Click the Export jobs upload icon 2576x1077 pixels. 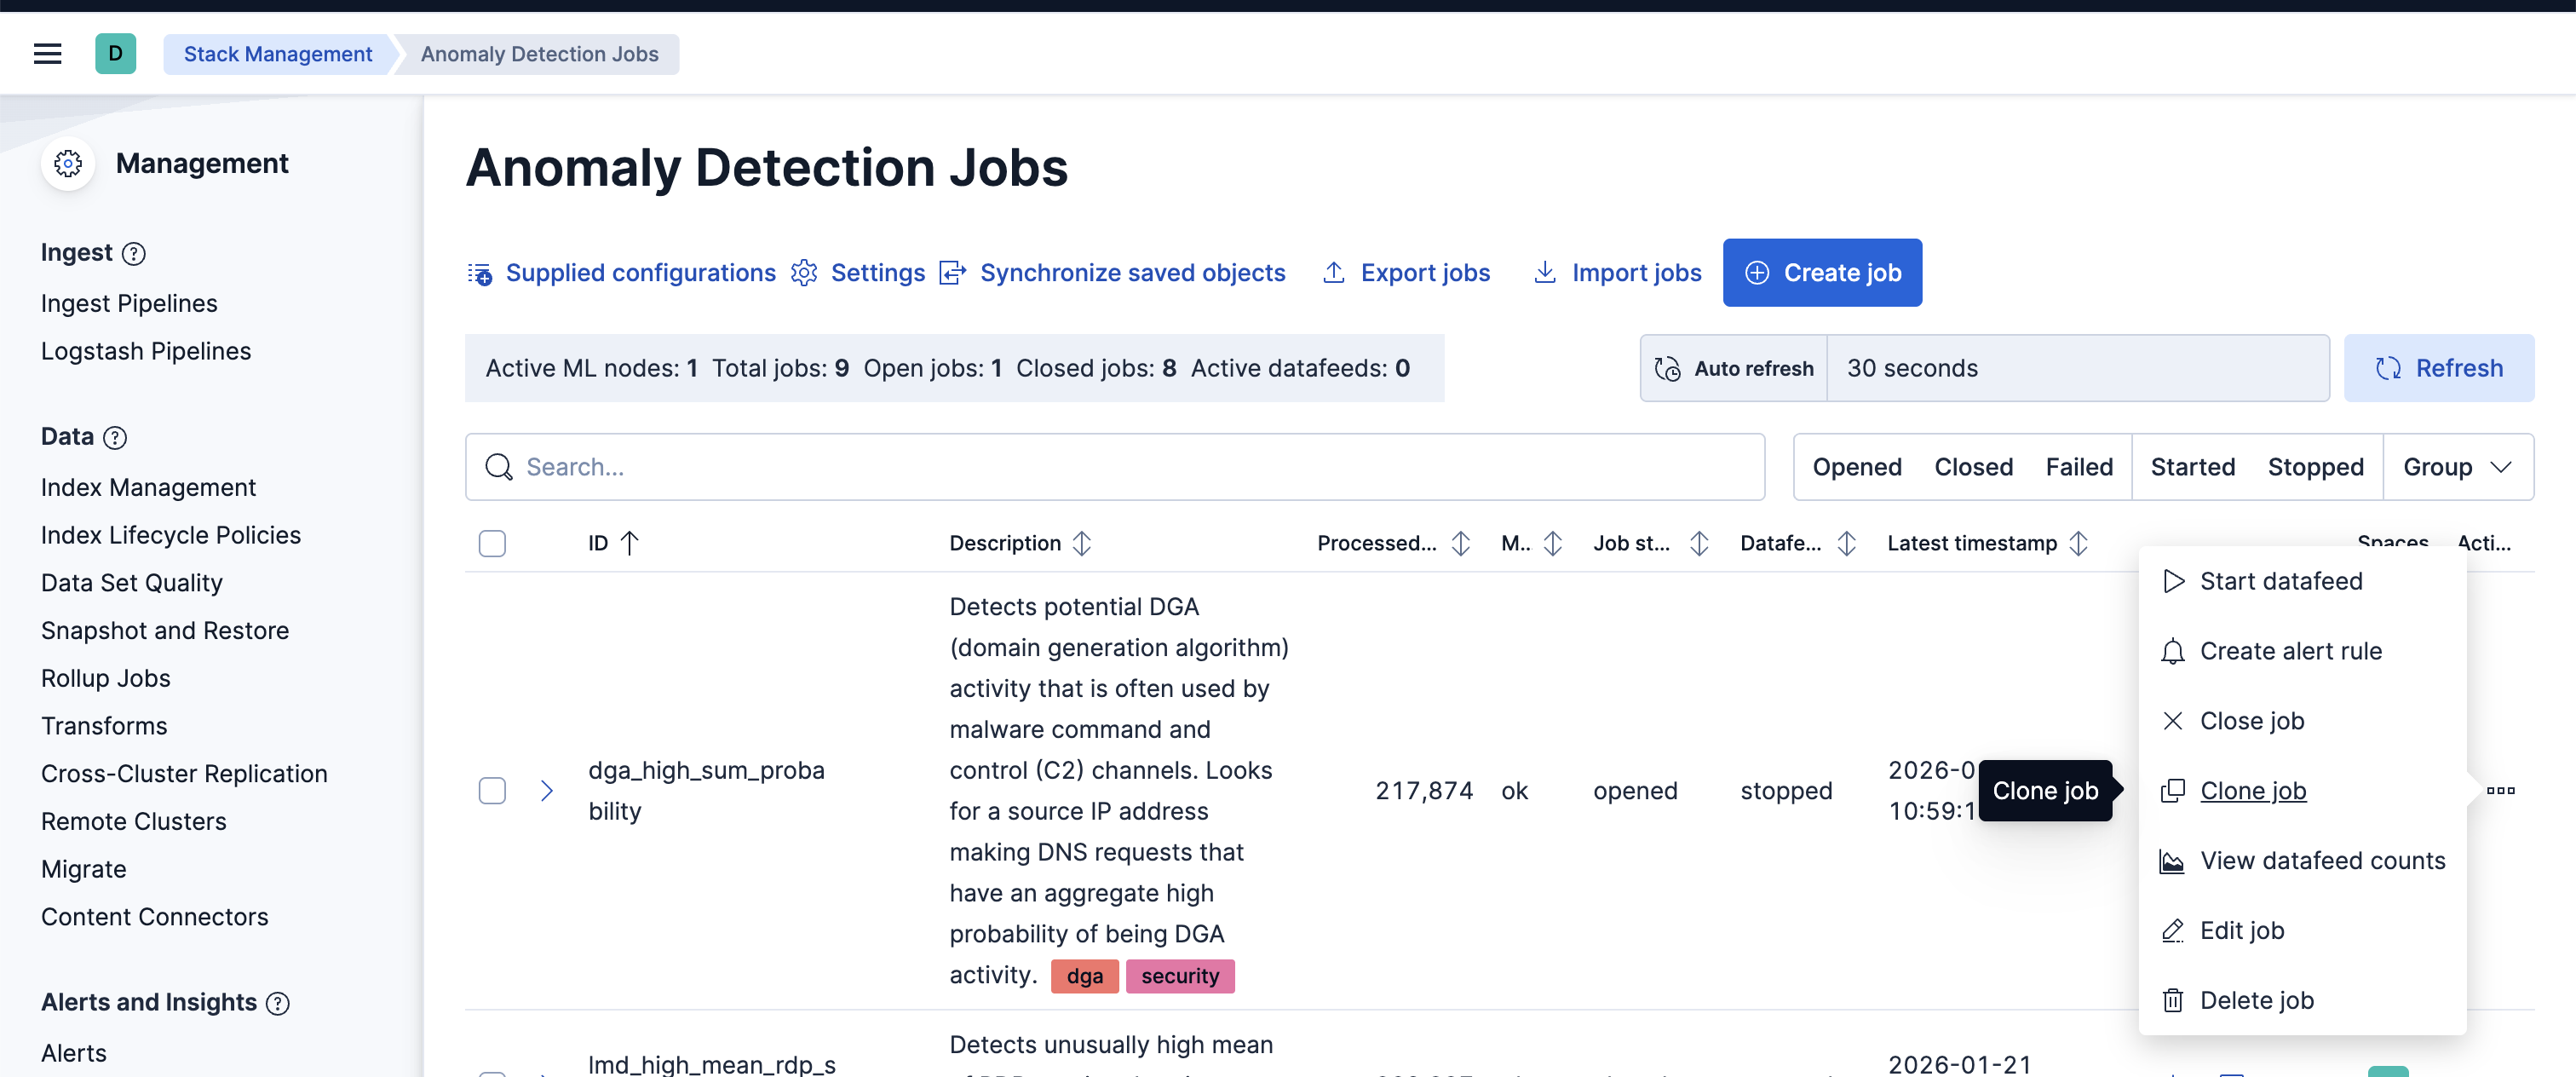[1334, 272]
